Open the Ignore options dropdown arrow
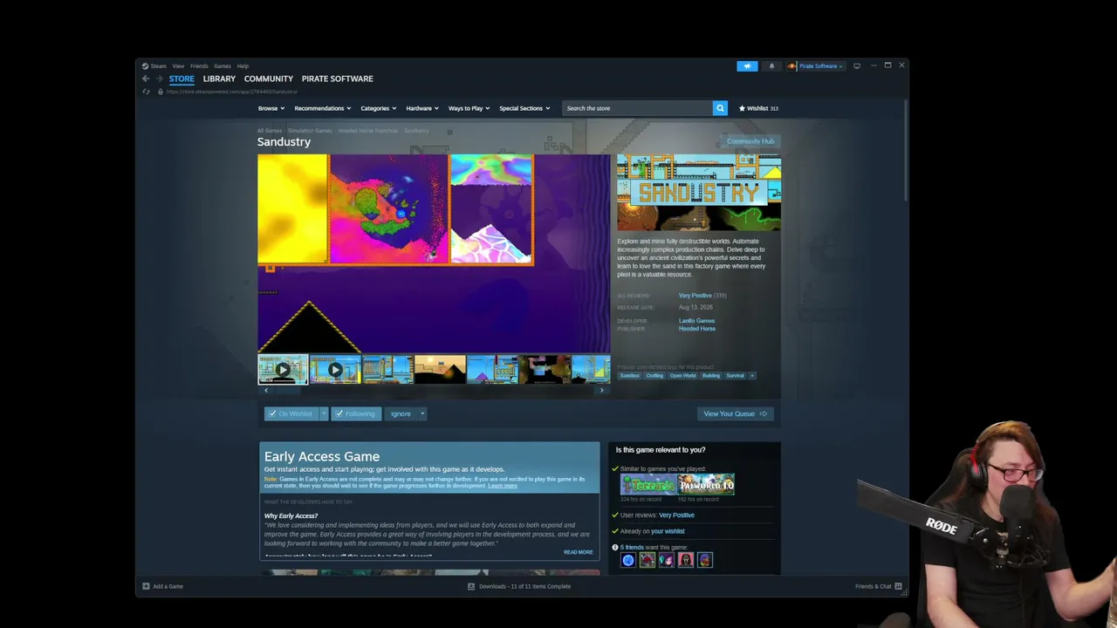This screenshot has width=1117, height=628. (422, 413)
